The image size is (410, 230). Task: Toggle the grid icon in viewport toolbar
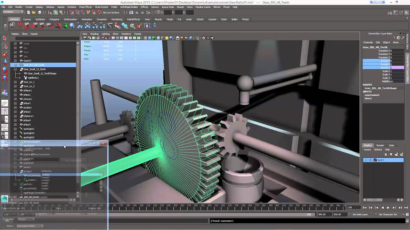[x=113, y=38]
